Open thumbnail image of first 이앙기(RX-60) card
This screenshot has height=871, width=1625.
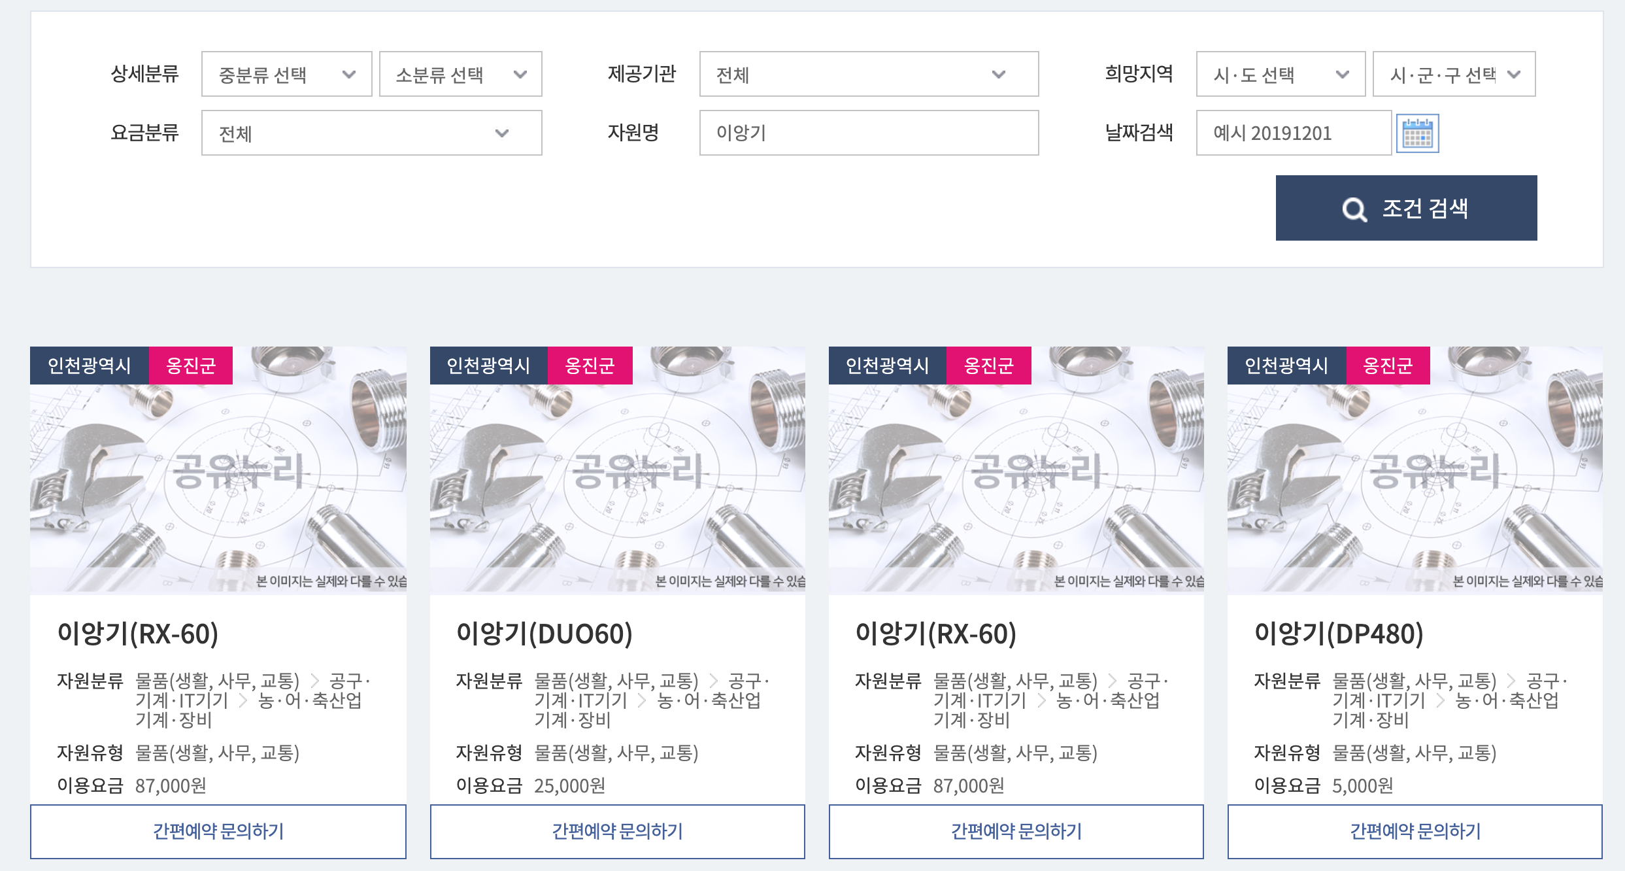click(218, 470)
